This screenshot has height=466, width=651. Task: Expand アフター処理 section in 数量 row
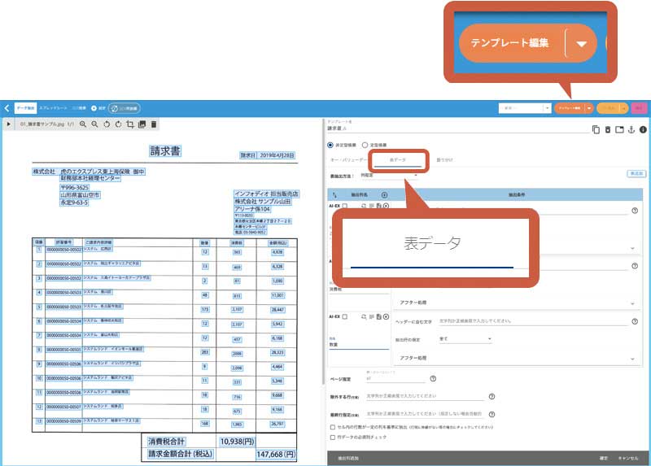pyautogui.click(x=517, y=358)
